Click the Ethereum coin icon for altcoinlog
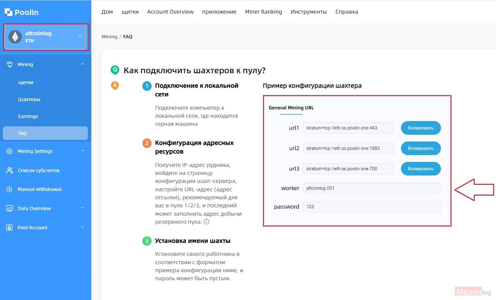Viewport: 496px width, 300px height. pos(15,37)
